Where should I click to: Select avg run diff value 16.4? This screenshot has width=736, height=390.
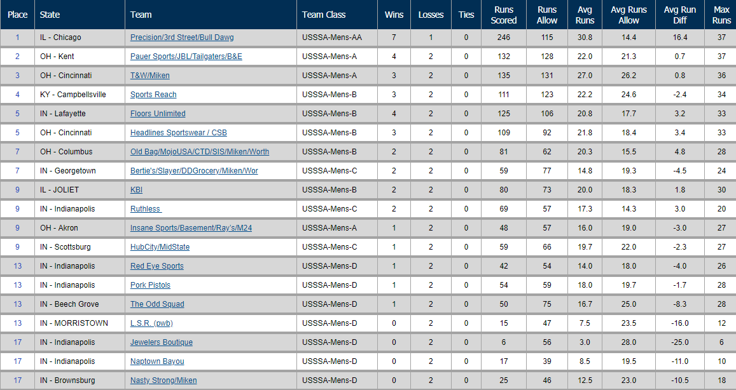click(679, 37)
